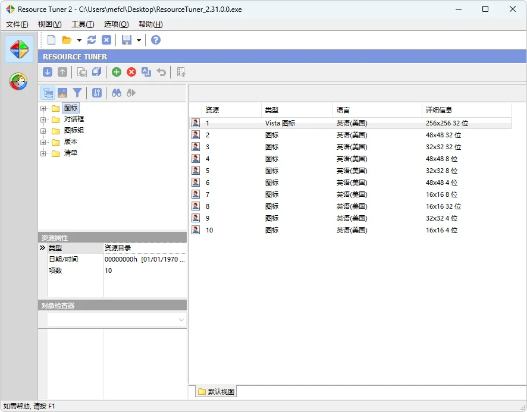527x412 pixels.
Task: Sort by the 资源 column header
Action: coord(231,110)
